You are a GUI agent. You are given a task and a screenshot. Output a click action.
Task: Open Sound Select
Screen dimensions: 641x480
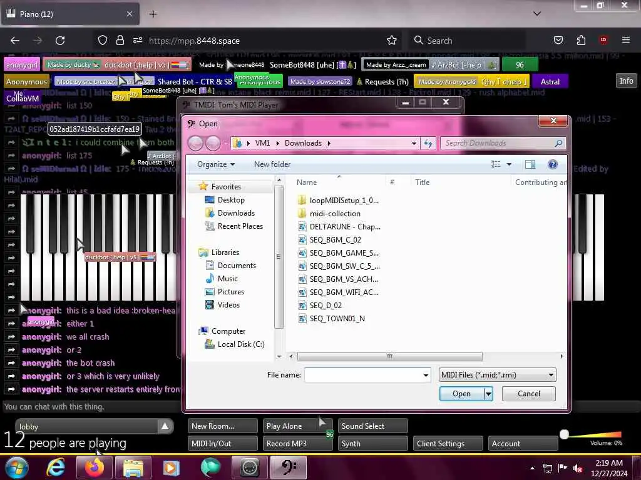[x=372, y=426]
